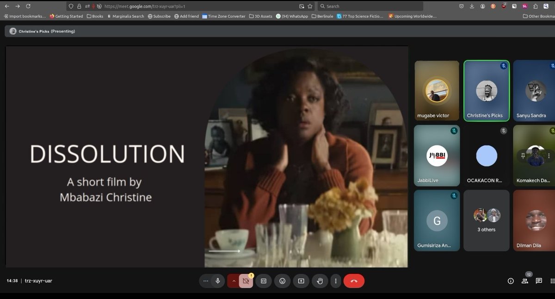Open Activities icon at bottom right edge
Screen dimensions: 555x299
click(552, 281)
